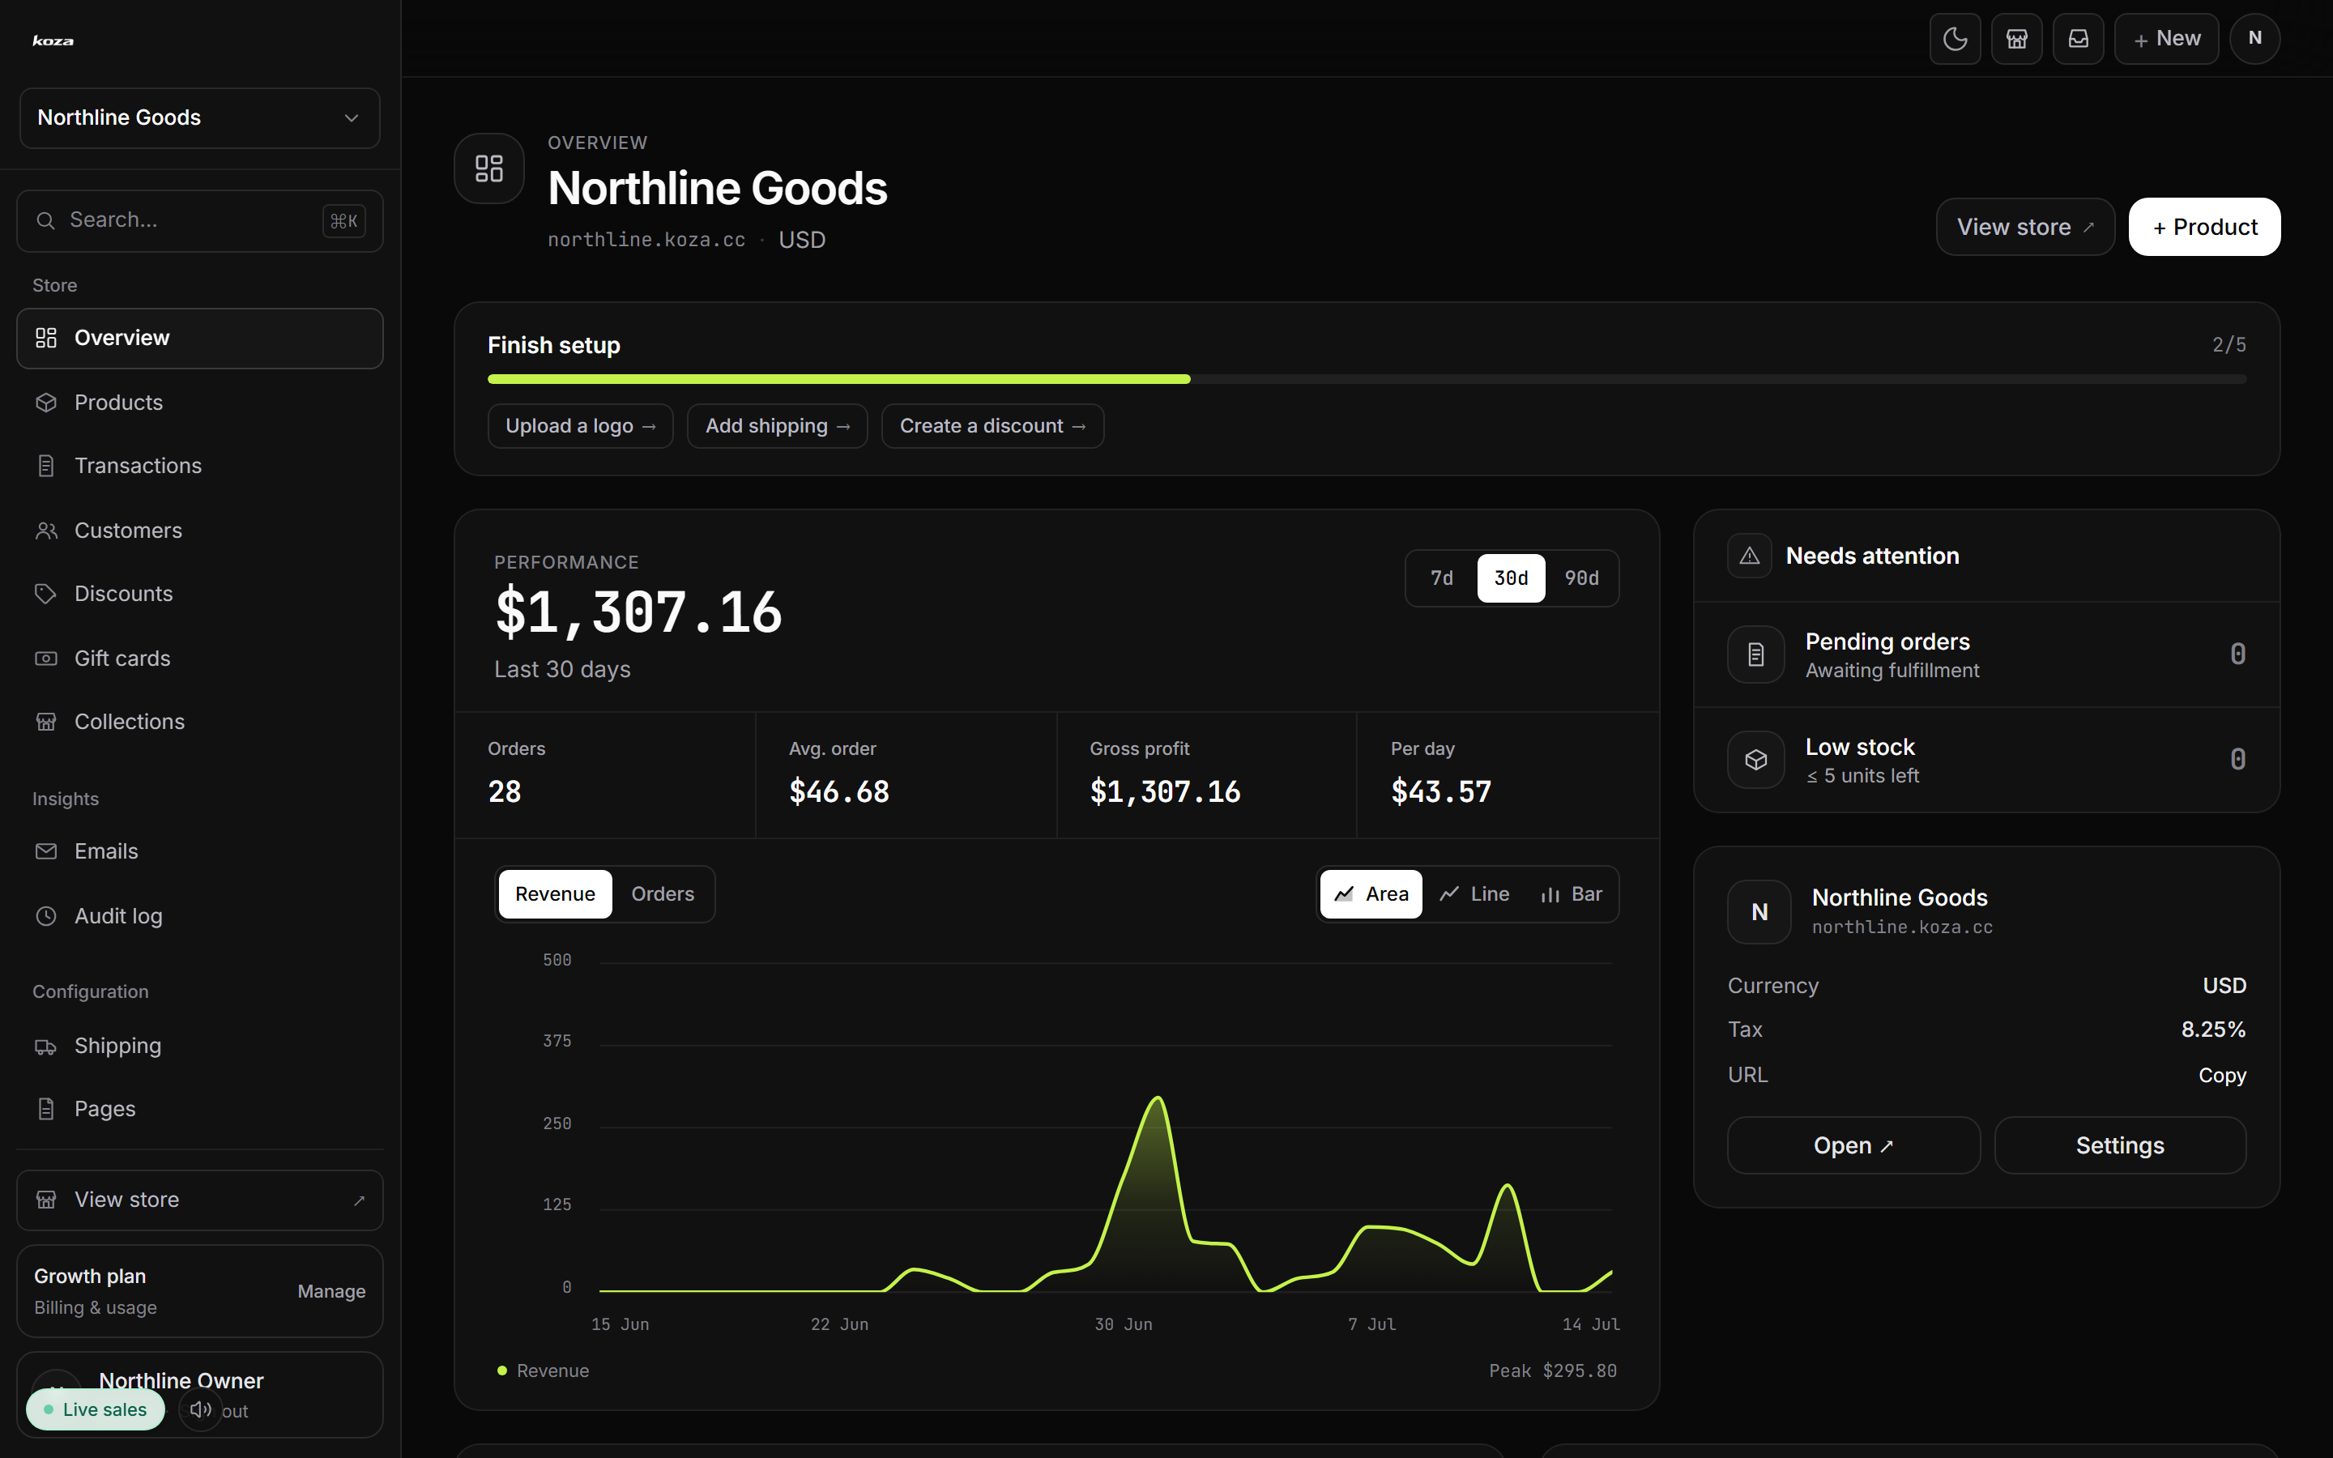Select the 30d performance range
Image resolution: width=2333 pixels, height=1458 pixels.
click(x=1511, y=578)
